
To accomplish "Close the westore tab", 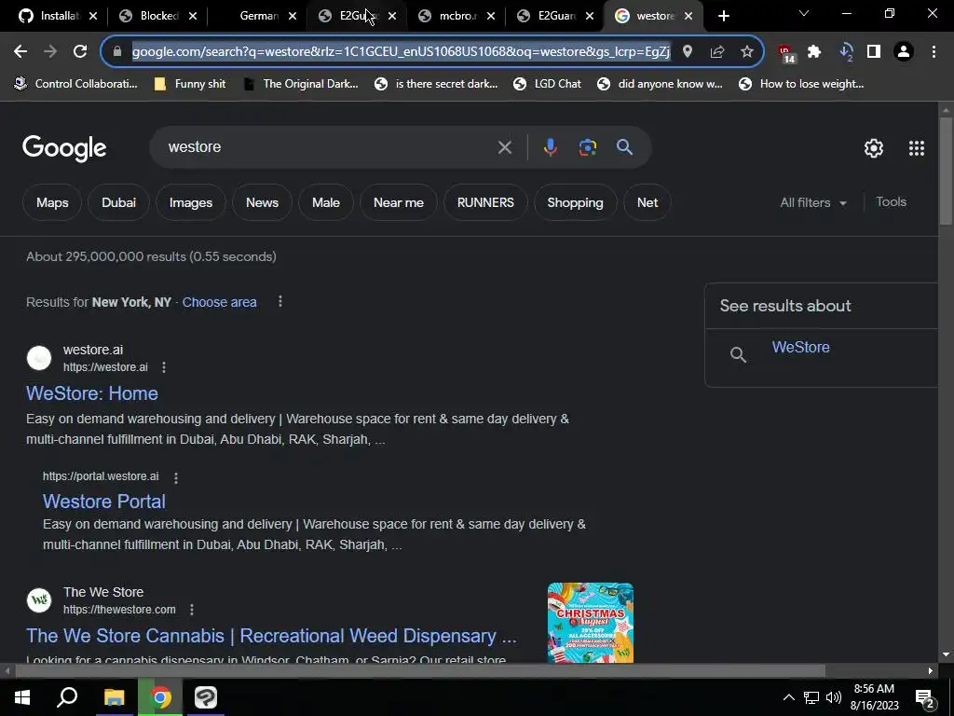I will (688, 16).
